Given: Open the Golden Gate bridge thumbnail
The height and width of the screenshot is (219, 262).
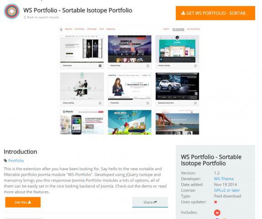Looking at the screenshot, I should point(177,122).
